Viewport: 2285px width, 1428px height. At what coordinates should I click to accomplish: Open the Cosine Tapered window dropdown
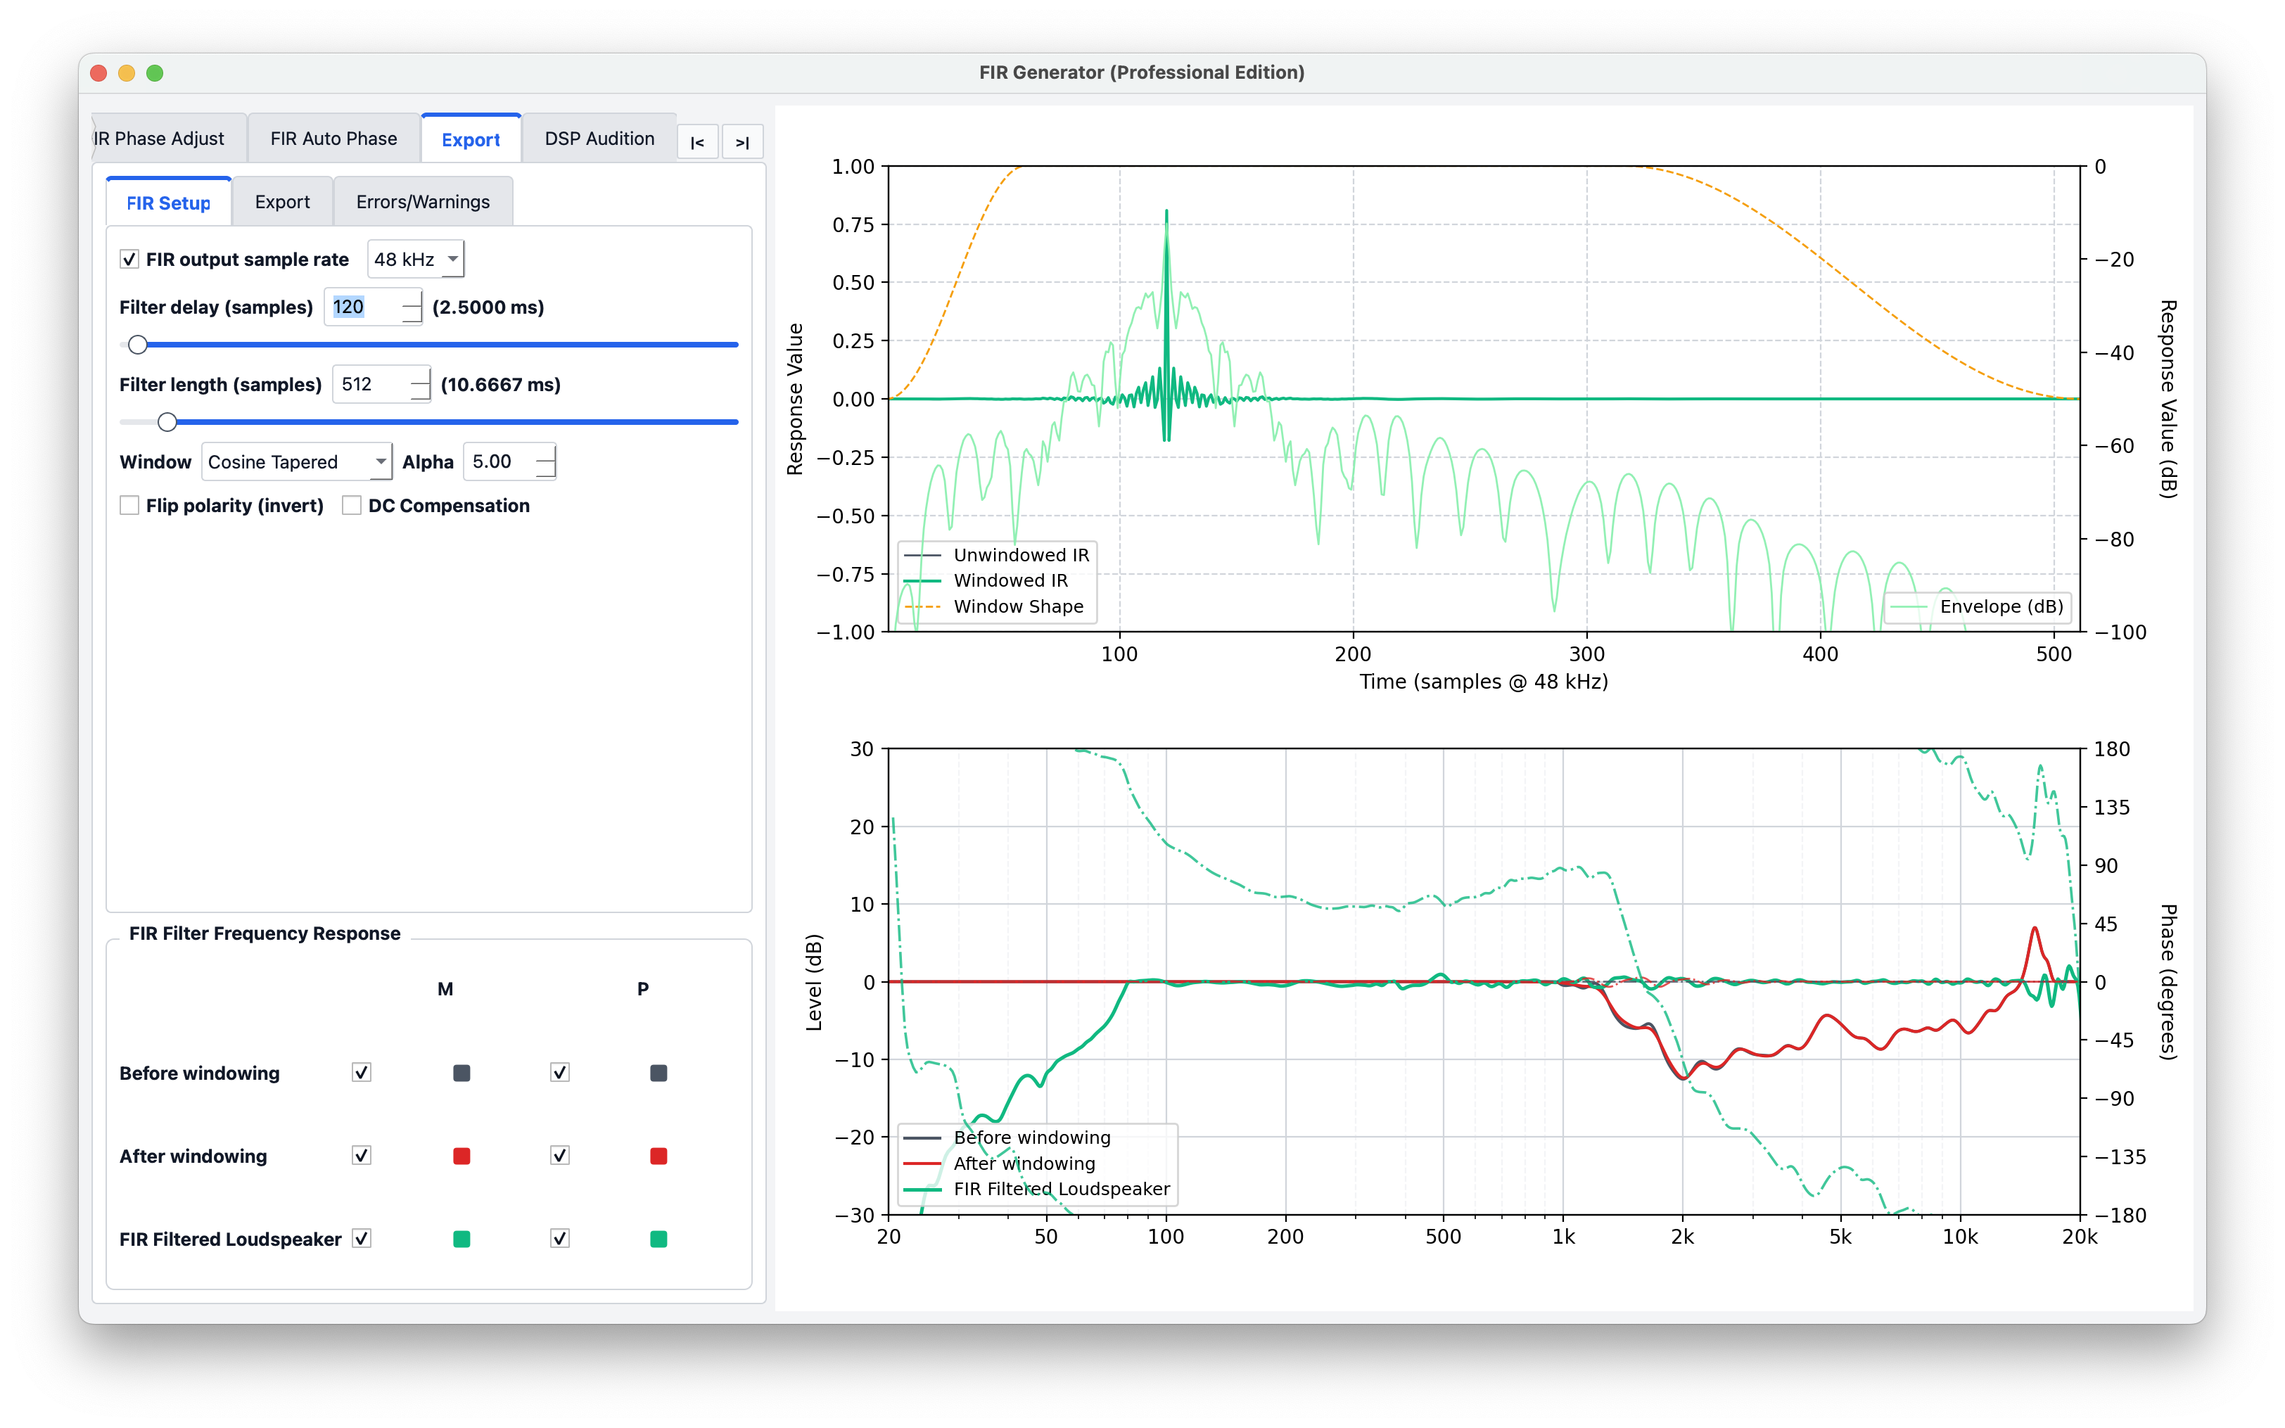tap(296, 462)
